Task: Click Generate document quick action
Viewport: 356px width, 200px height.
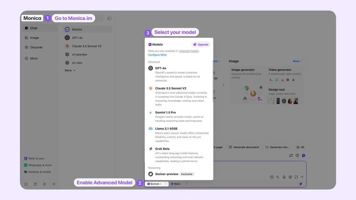Action: point(244,147)
